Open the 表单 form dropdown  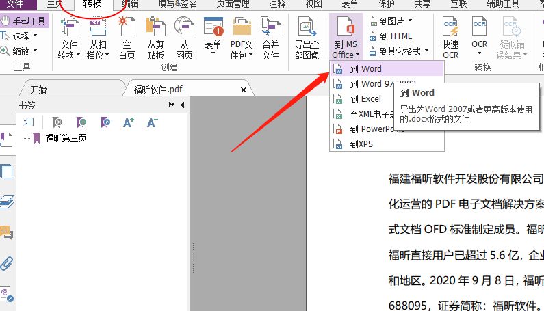[x=213, y=36]
